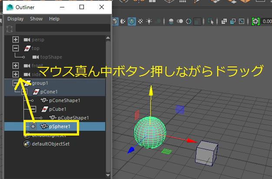Click the green plane handle of the manipulator

166,151
